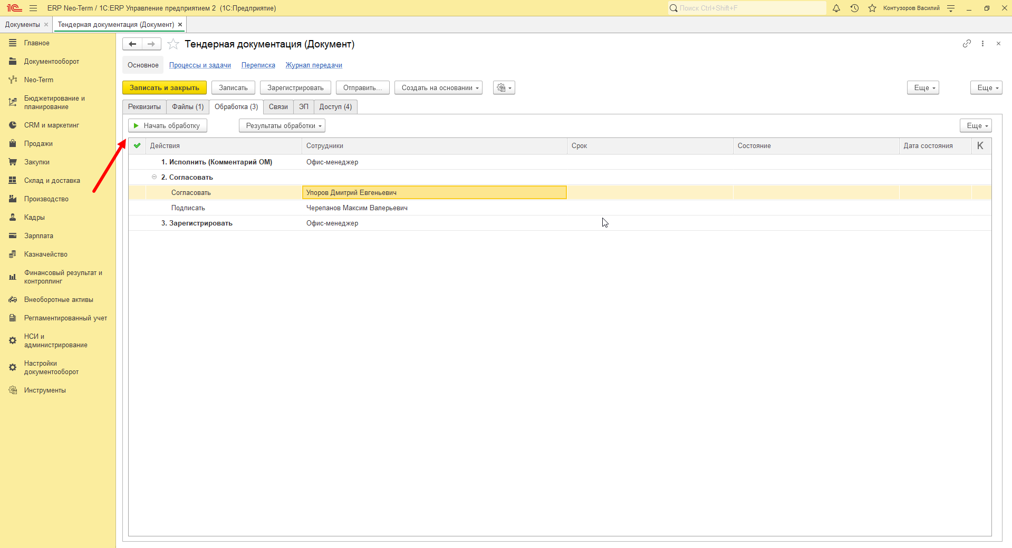Open leftmost Еще menu in top toolbar

pos(923,87)
